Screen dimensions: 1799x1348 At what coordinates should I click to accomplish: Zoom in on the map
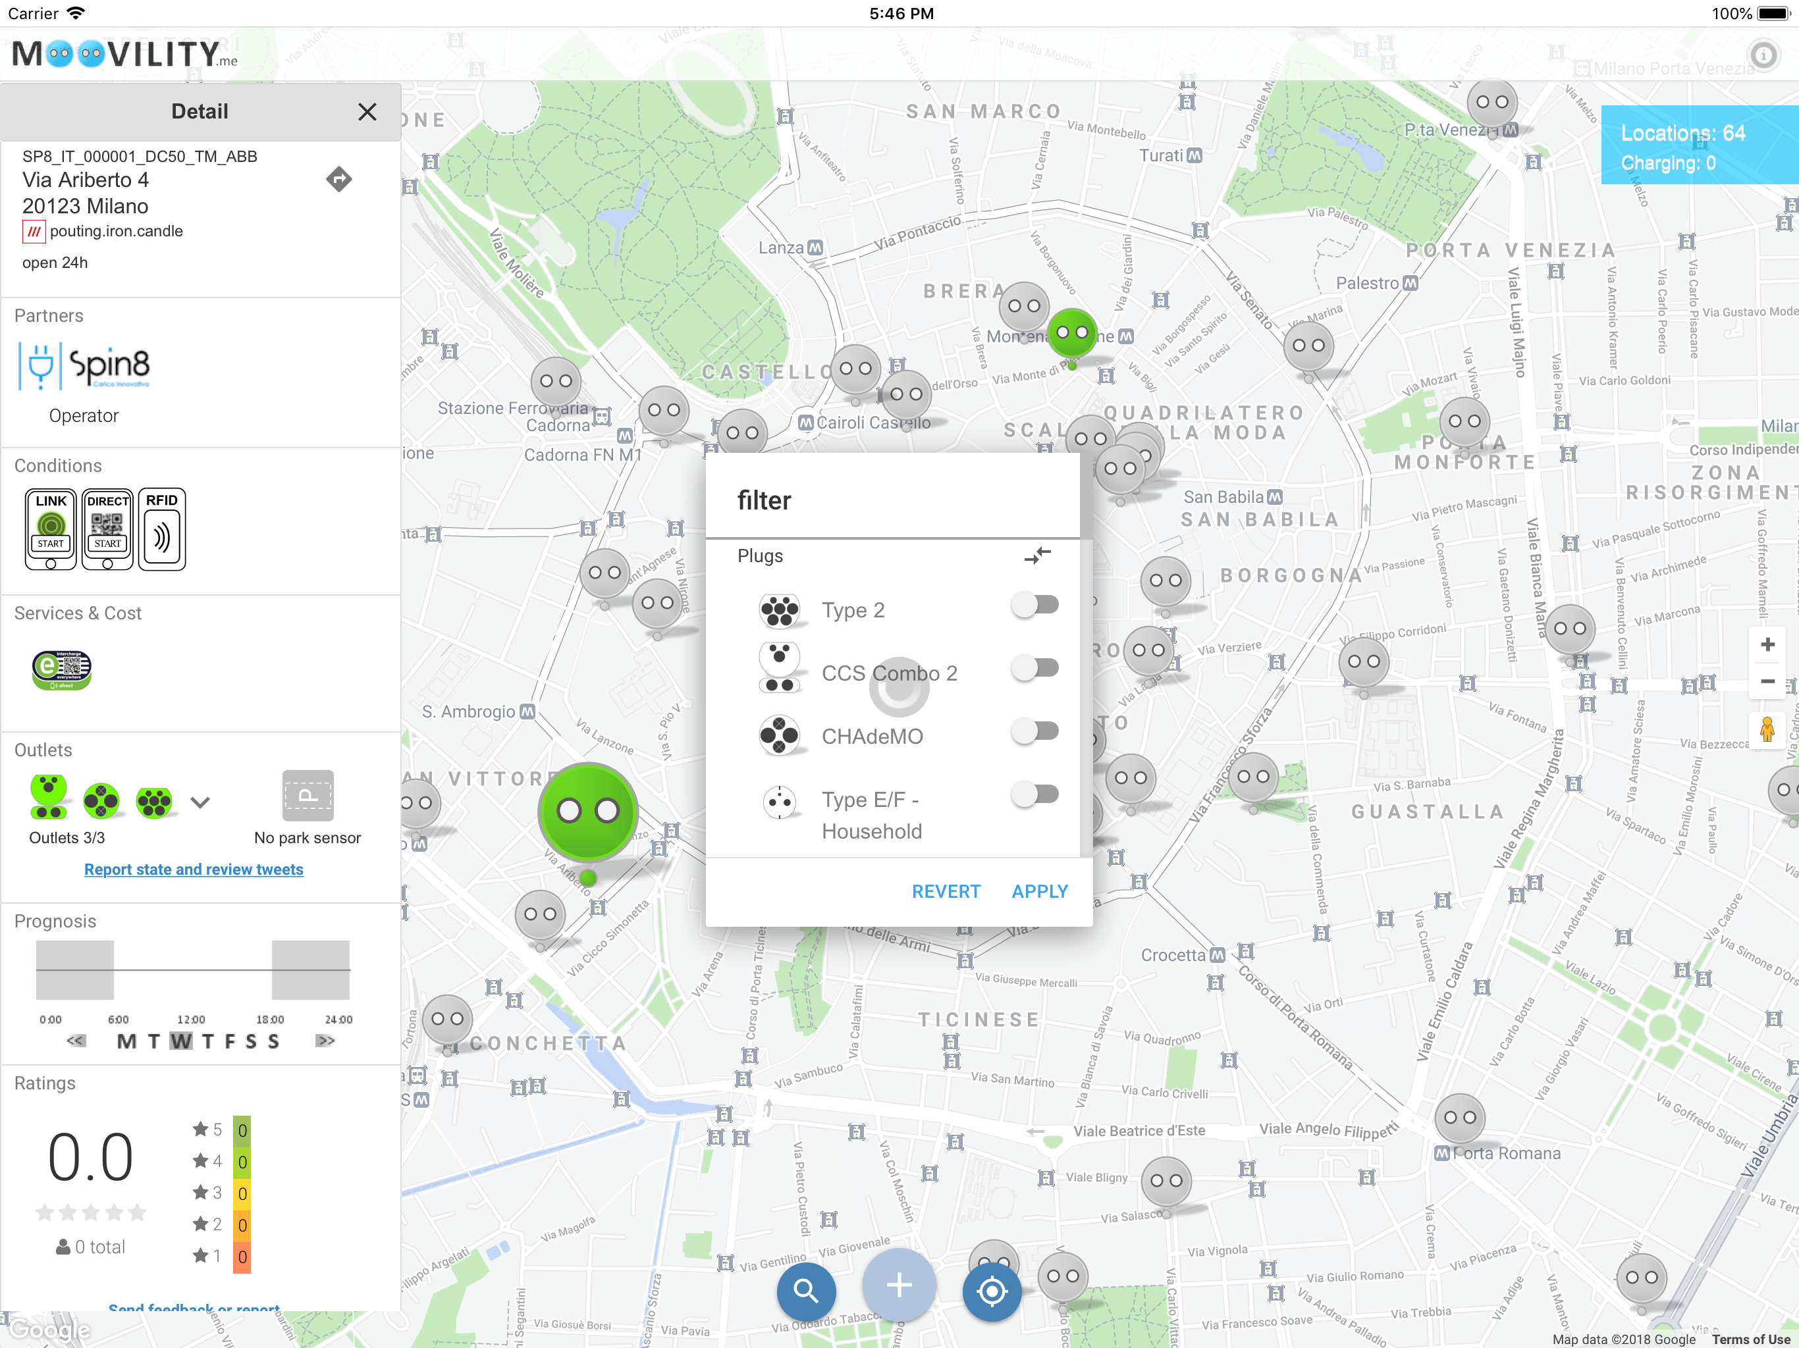(x=1767, y=645)
